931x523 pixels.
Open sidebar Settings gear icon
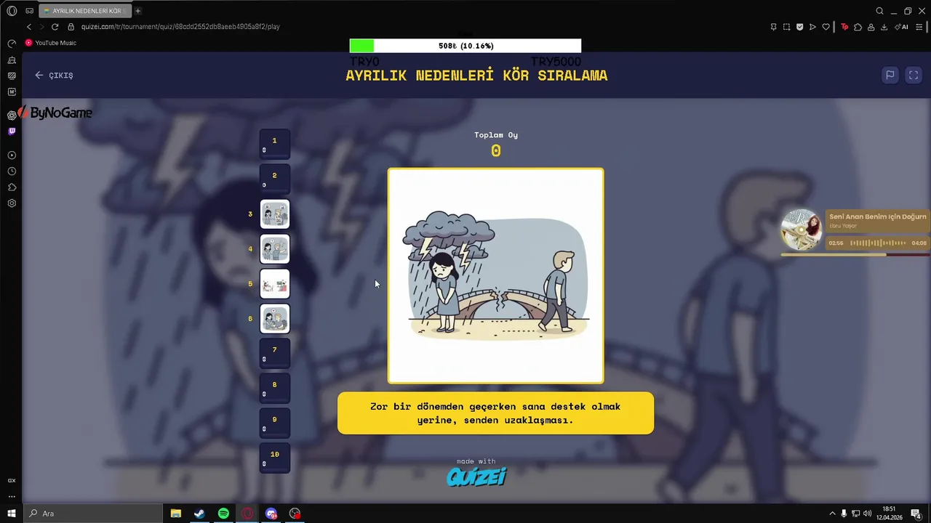12,203
